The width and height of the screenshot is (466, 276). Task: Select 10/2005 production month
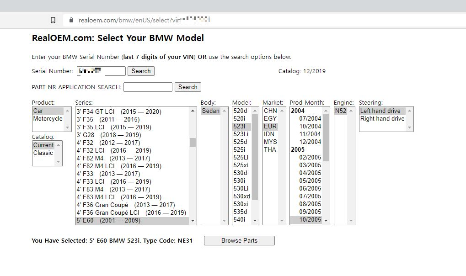click(x=306, y=219)
